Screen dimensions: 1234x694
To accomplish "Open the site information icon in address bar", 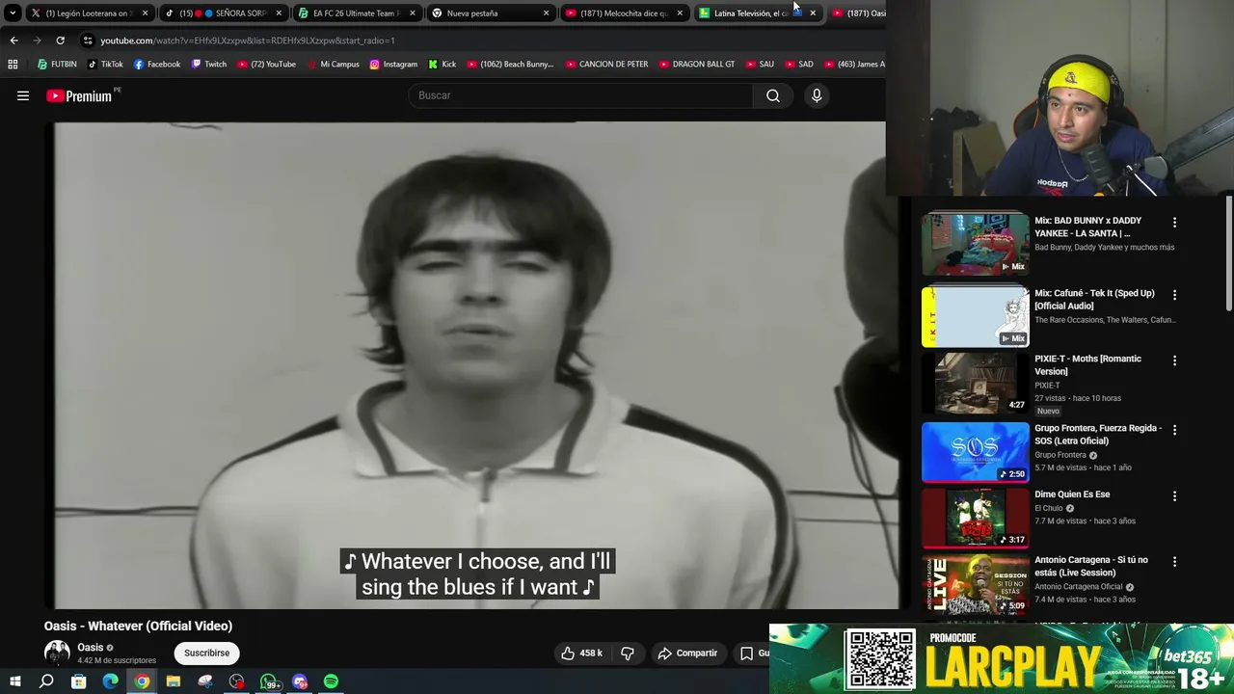I will coord(88,40).
